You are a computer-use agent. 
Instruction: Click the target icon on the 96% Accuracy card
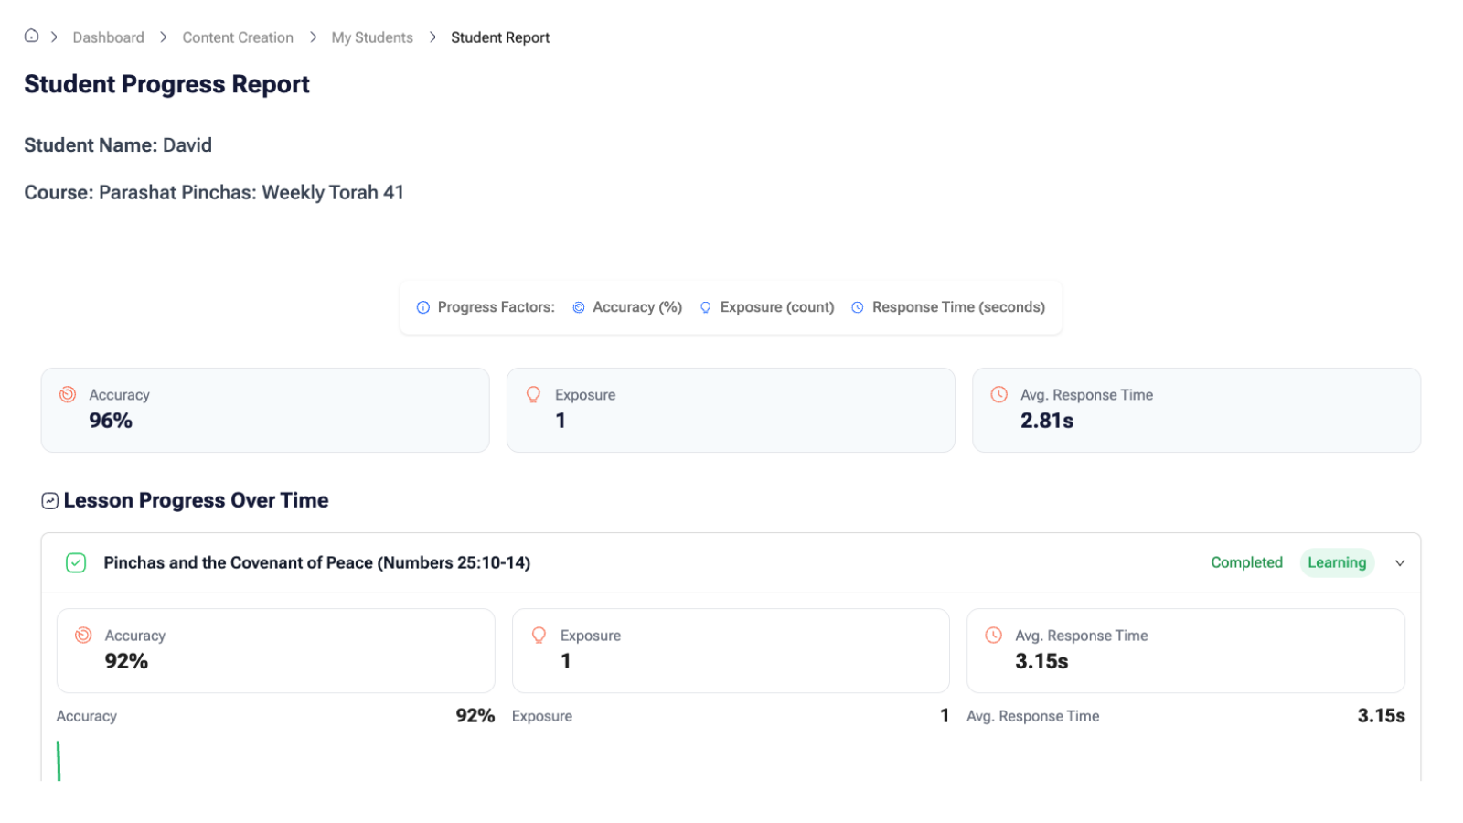(69, 394)
